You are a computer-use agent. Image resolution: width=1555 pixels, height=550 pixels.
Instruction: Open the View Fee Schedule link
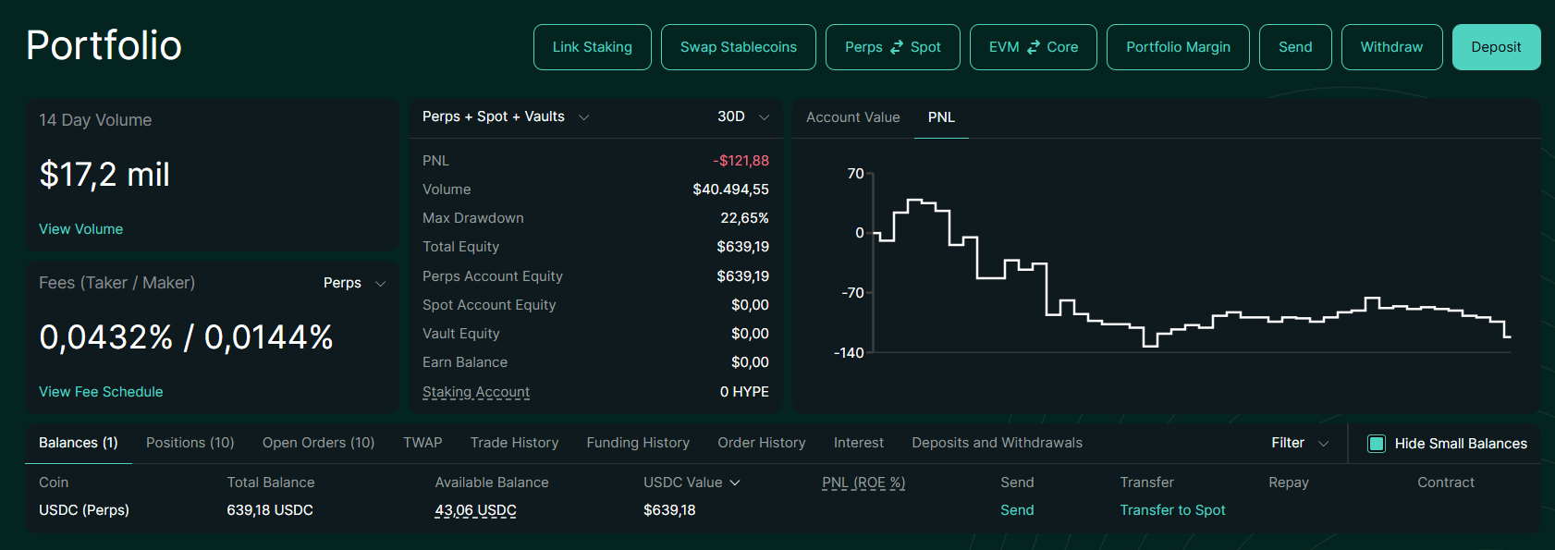coord(101,392)
